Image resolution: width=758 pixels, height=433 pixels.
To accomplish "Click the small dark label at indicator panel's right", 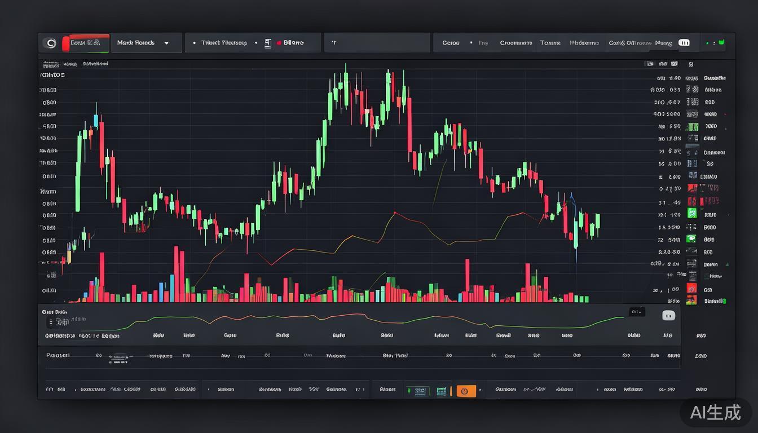I will point(637,311).
